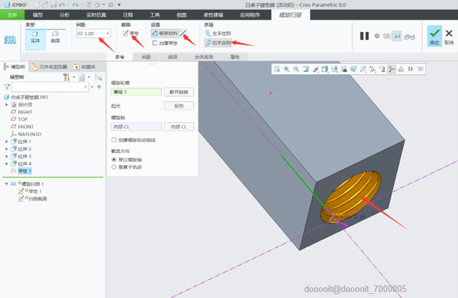Open the 收藏夹 navigator tab
This screenshot has width=458, height=298.
[x=85, y=67]
